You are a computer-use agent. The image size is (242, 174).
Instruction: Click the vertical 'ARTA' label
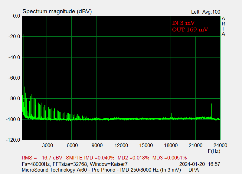coord(223,26)
